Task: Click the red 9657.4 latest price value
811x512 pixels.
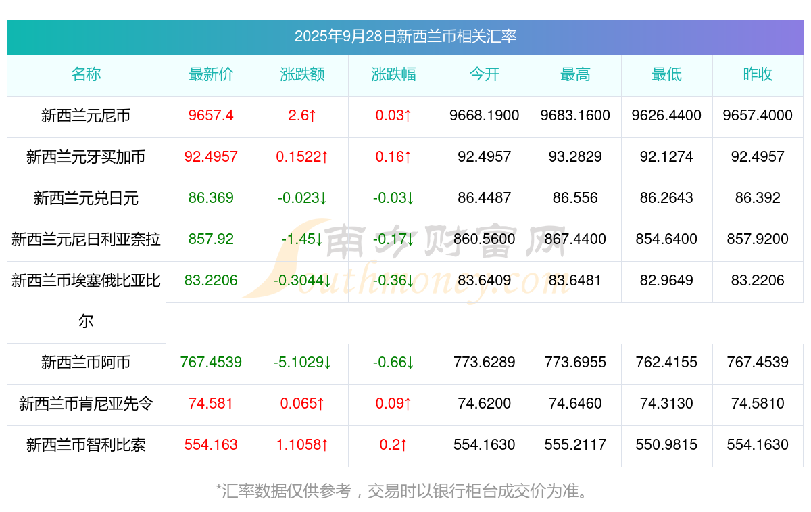Action: [211, 116]
